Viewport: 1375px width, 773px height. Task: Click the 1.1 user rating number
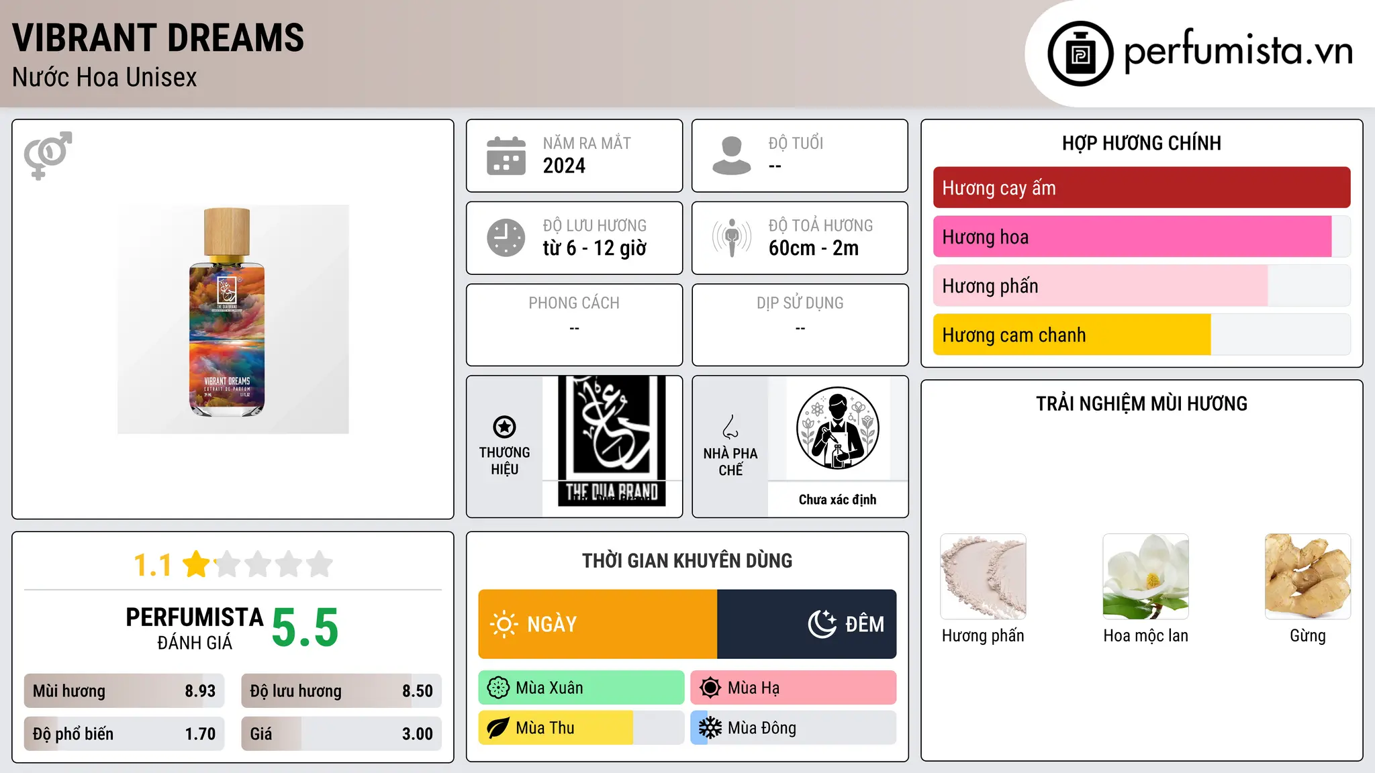153,565
